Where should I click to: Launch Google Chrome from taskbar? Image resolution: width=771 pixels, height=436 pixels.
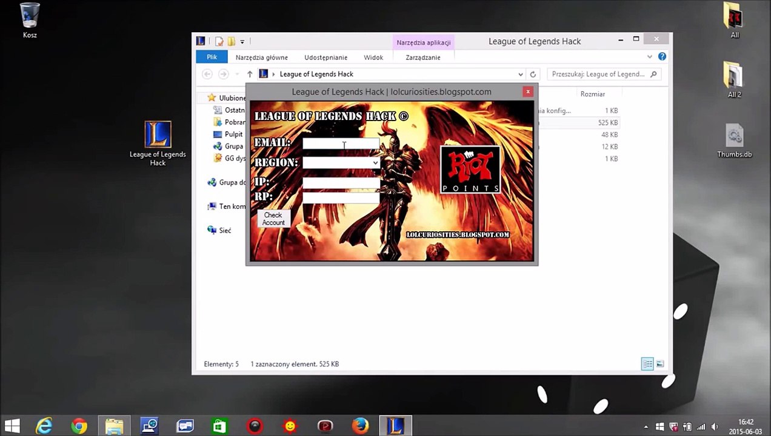pos(79,426)
